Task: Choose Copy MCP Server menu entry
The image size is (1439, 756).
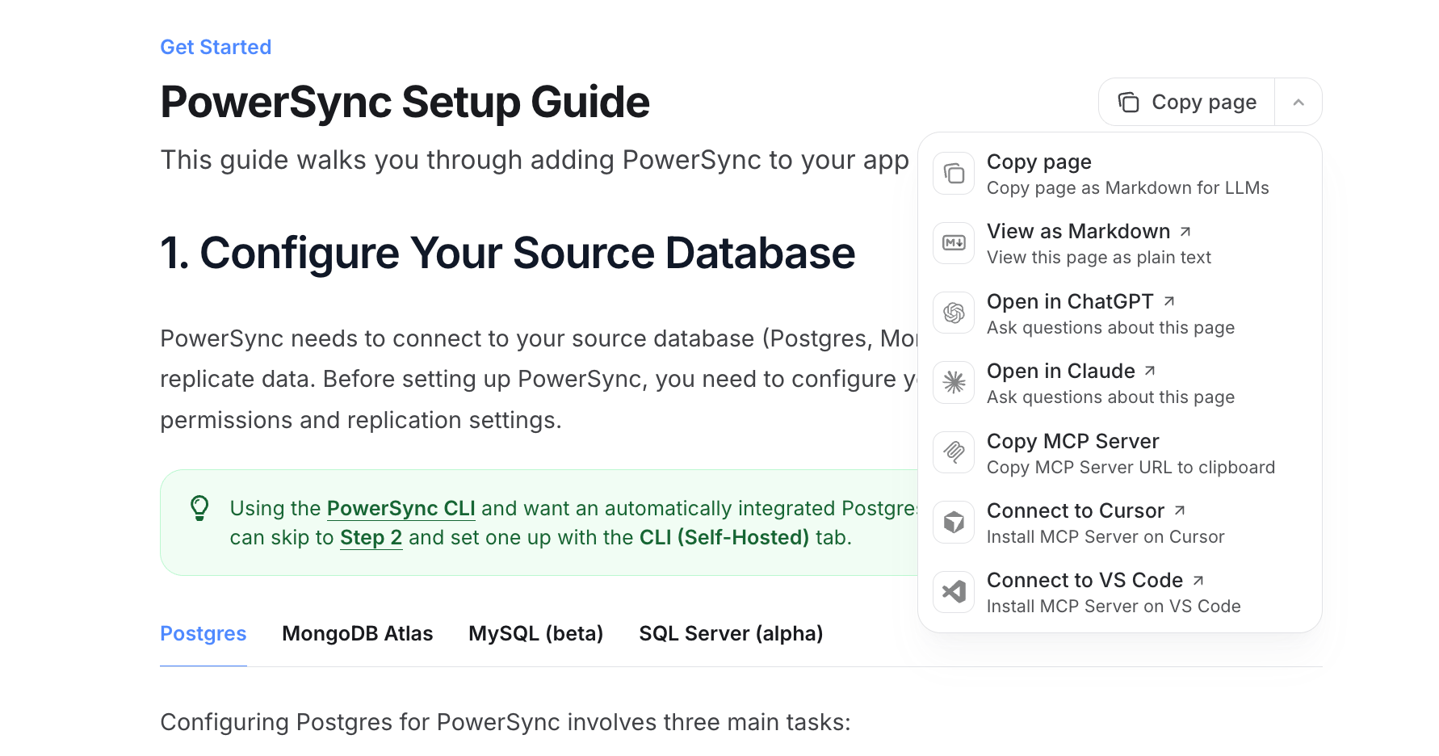Action: tap(1119, 453)
